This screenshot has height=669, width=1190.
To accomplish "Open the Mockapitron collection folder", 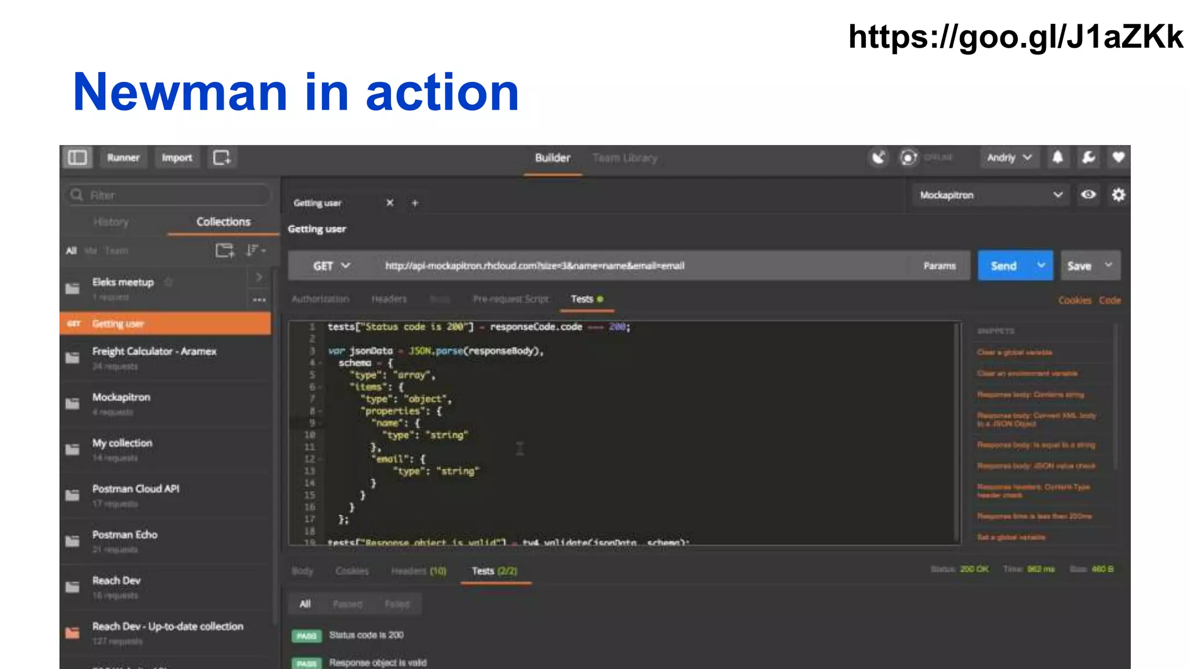I will point(166,404).
